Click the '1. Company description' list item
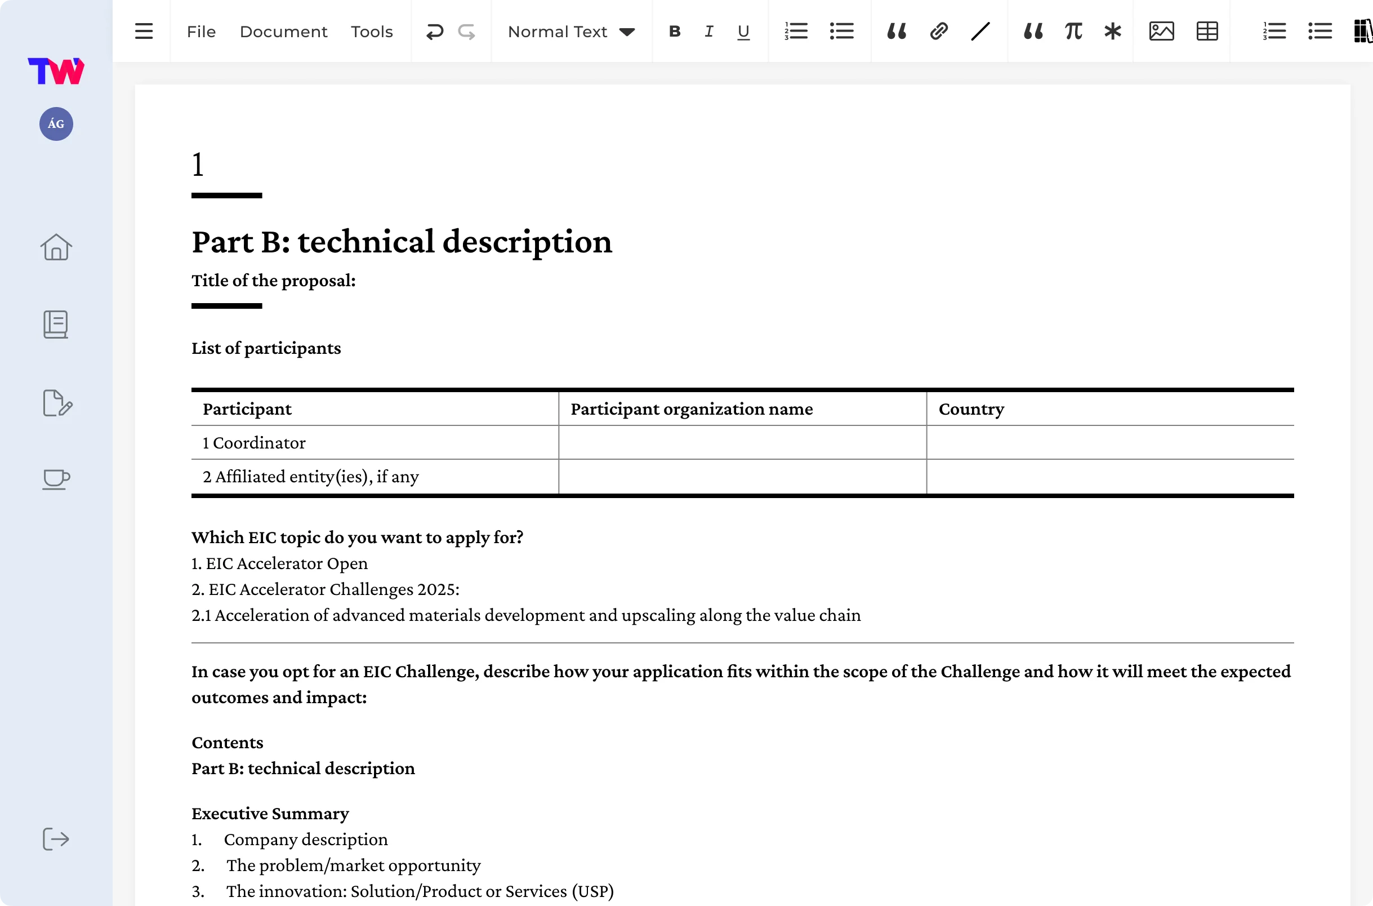 point(290,840)
